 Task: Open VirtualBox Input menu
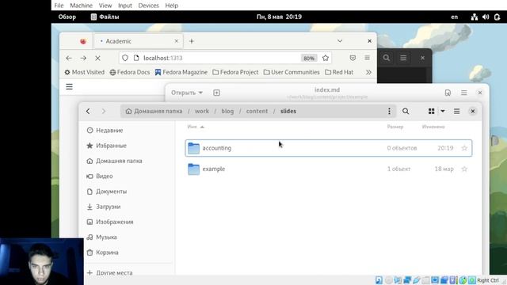pyautogui.click(x=125, y=6)
